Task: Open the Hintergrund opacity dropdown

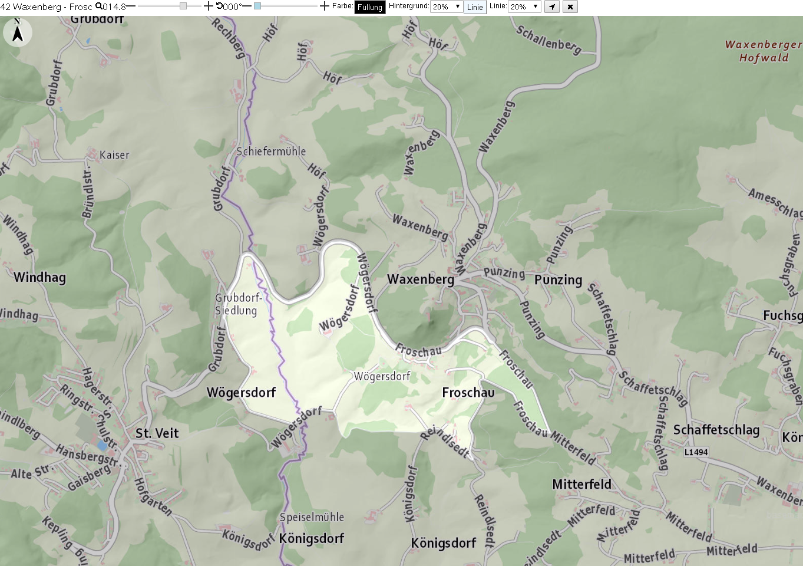Action: pyautogui.click(x=447, y=7)
